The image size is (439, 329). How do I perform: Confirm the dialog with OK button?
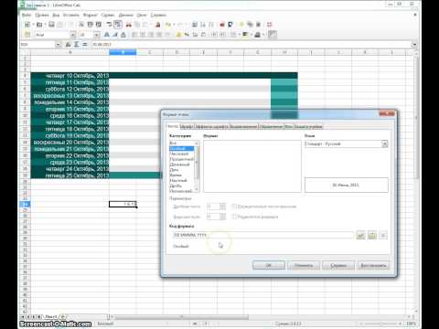pyautogui.click(x=269, y=265)
